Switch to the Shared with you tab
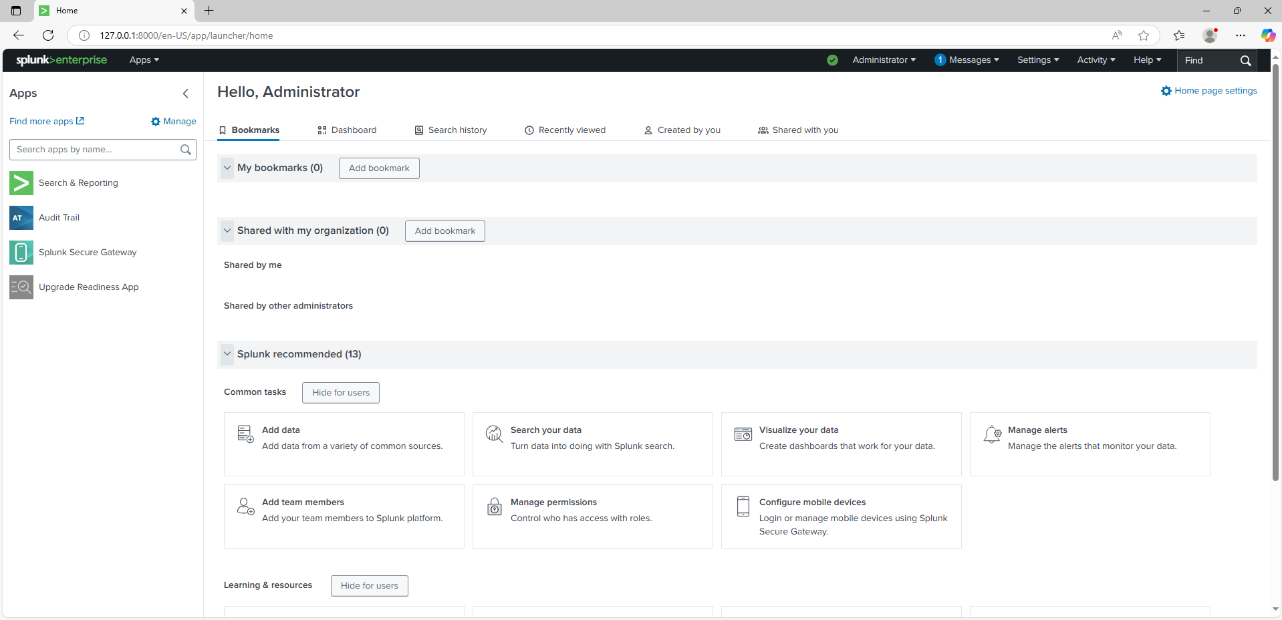The width and height of the screenshot is (1282, 620). (798, 130)
